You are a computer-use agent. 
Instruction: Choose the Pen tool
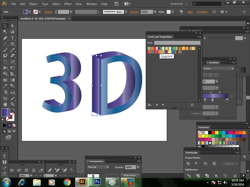pyautogui.click(x=5, y=38)
